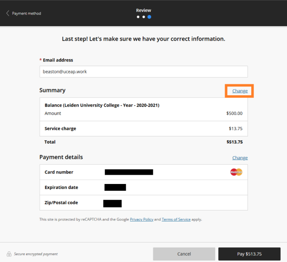Click the redacted card number value
The width and height of the screenshot is (287, 262).
pos(129,172)
